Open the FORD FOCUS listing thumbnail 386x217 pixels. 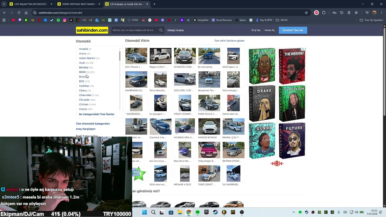pos(209,103)
